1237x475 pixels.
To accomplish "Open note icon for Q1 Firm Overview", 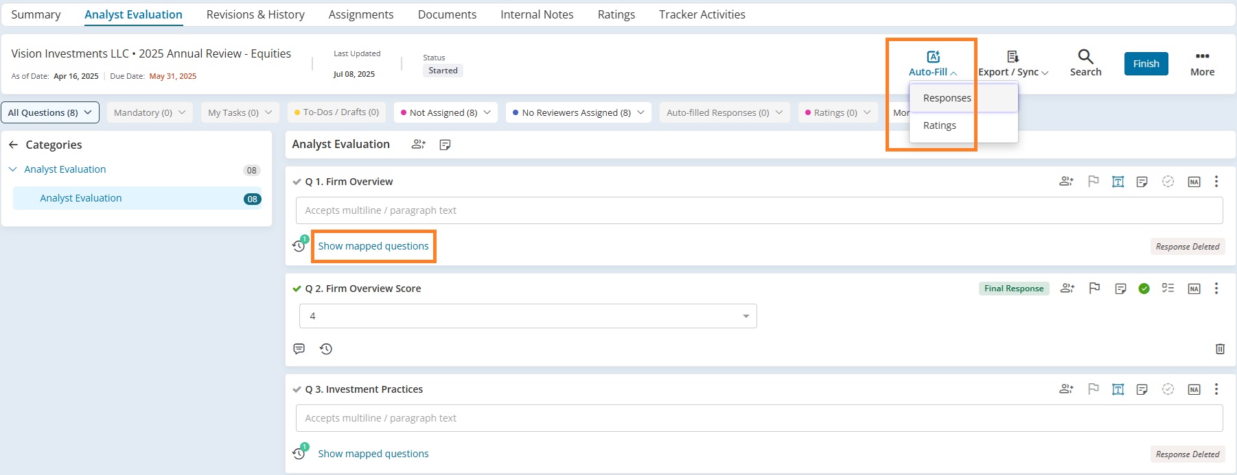I will click(1142, 182).
